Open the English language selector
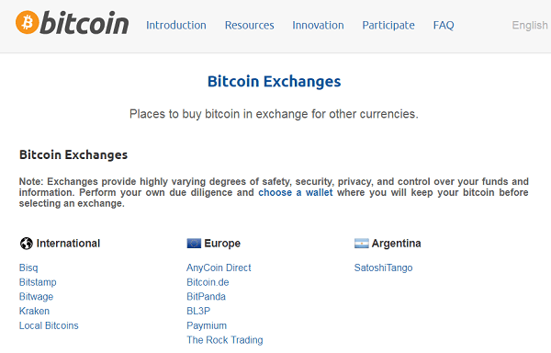This screenshot has width=551, height=353. (530, 26)
